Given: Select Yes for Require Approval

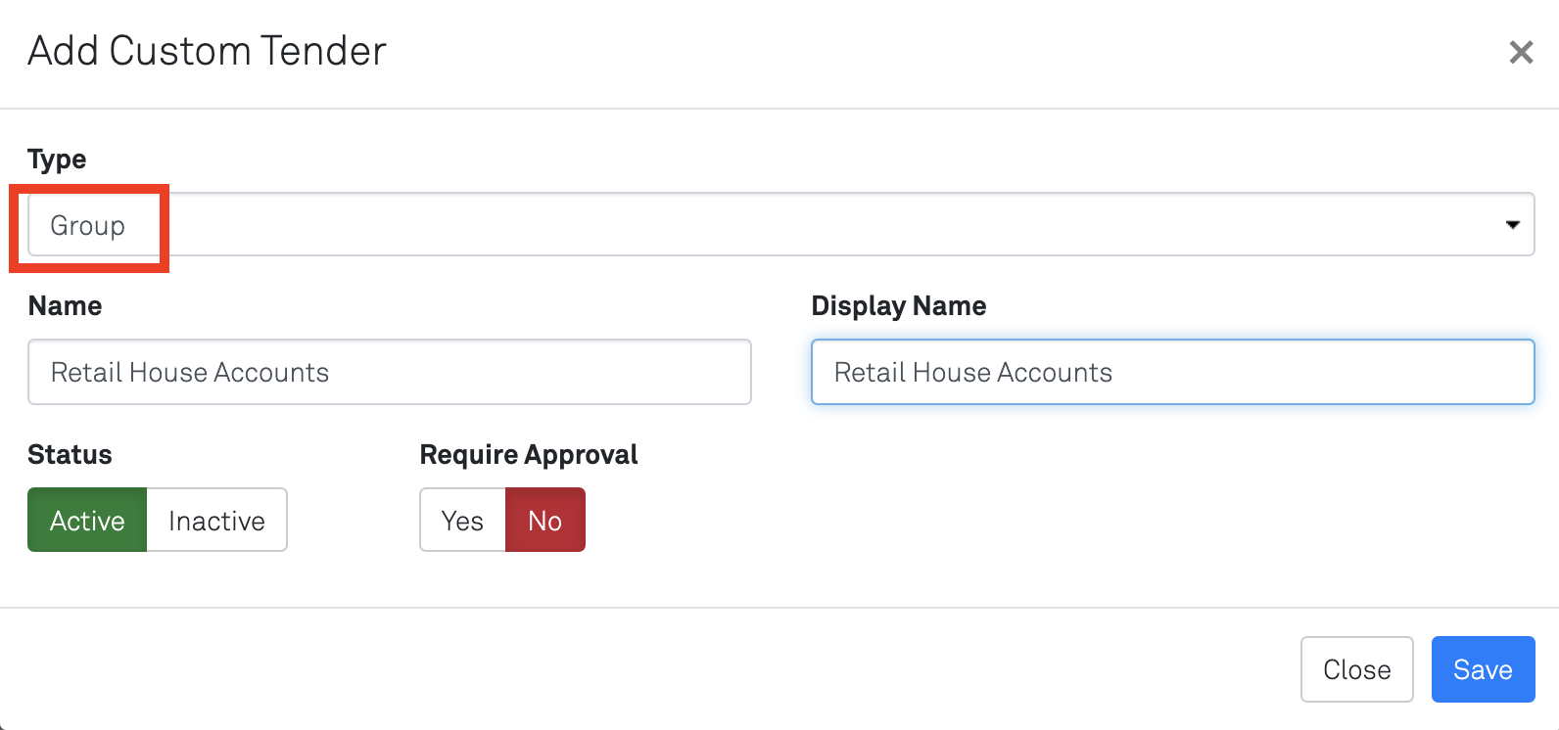Looking at the screenshot, I should click(x=462, y=521).
